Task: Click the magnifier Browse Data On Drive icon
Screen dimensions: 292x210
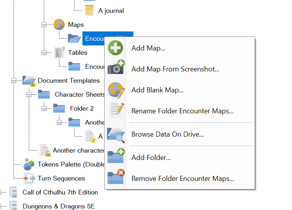Action: click(115, 134)
